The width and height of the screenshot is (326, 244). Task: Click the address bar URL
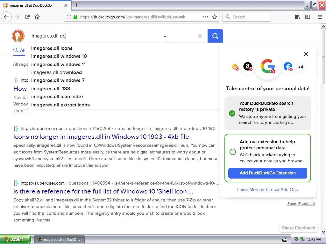133,17
